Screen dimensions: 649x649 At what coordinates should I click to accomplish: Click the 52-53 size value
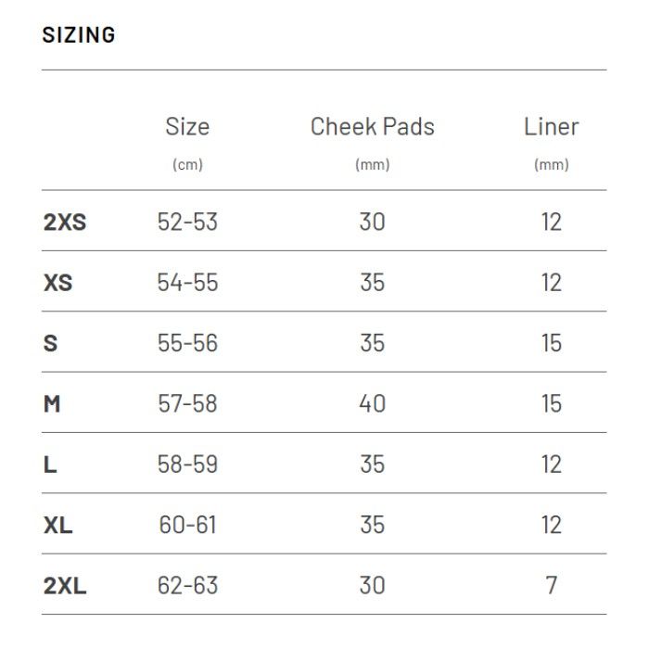187,223
